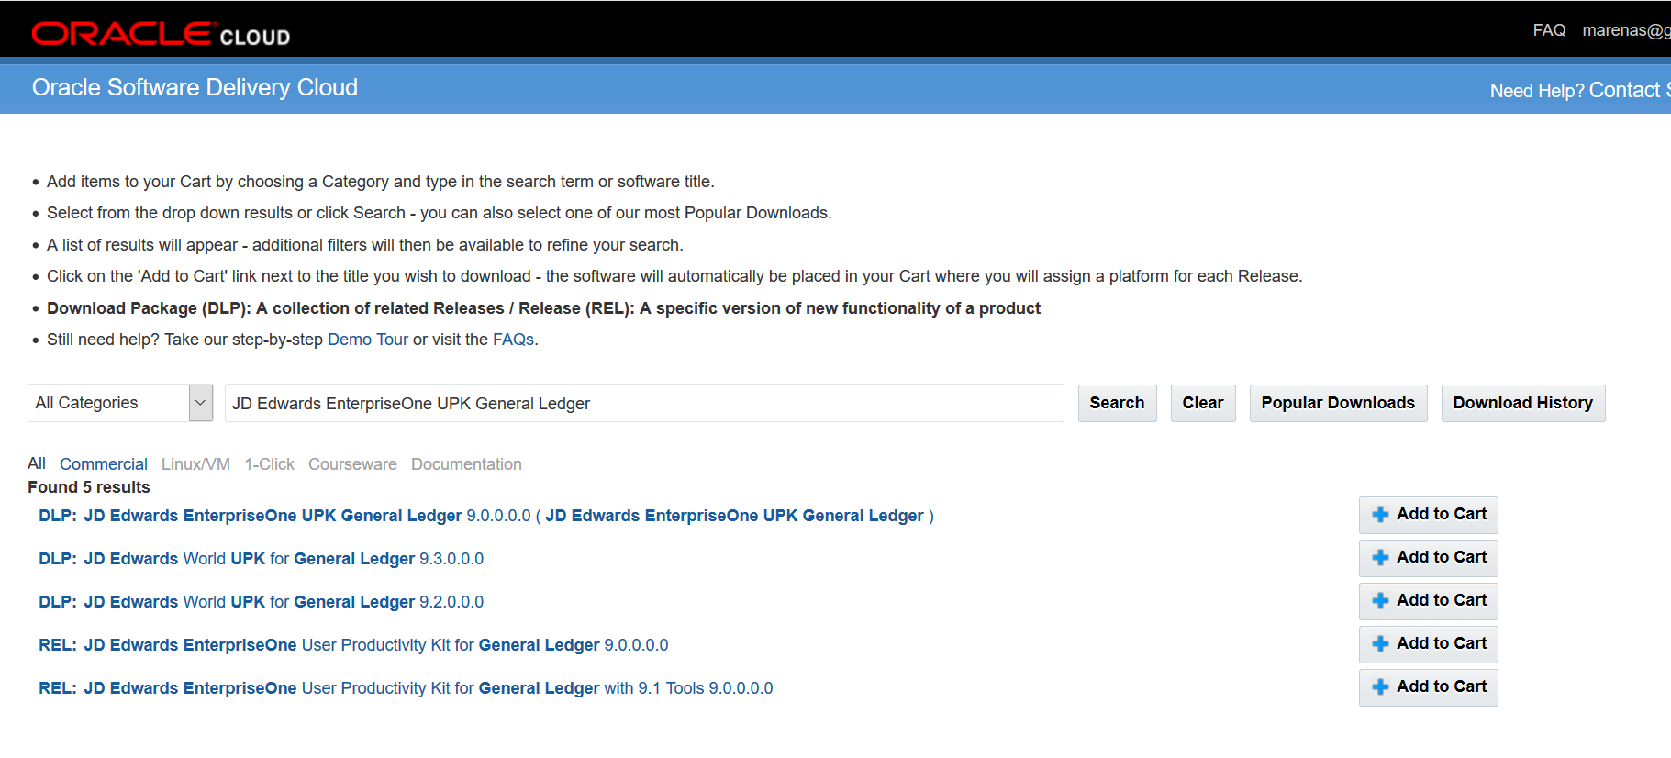Click the Oracle Cloud logo
The height and width of the screenshot is (758, 1671).
coord(161,34)
